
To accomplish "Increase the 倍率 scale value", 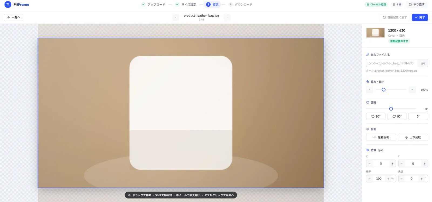I will (x=388, y=179).
